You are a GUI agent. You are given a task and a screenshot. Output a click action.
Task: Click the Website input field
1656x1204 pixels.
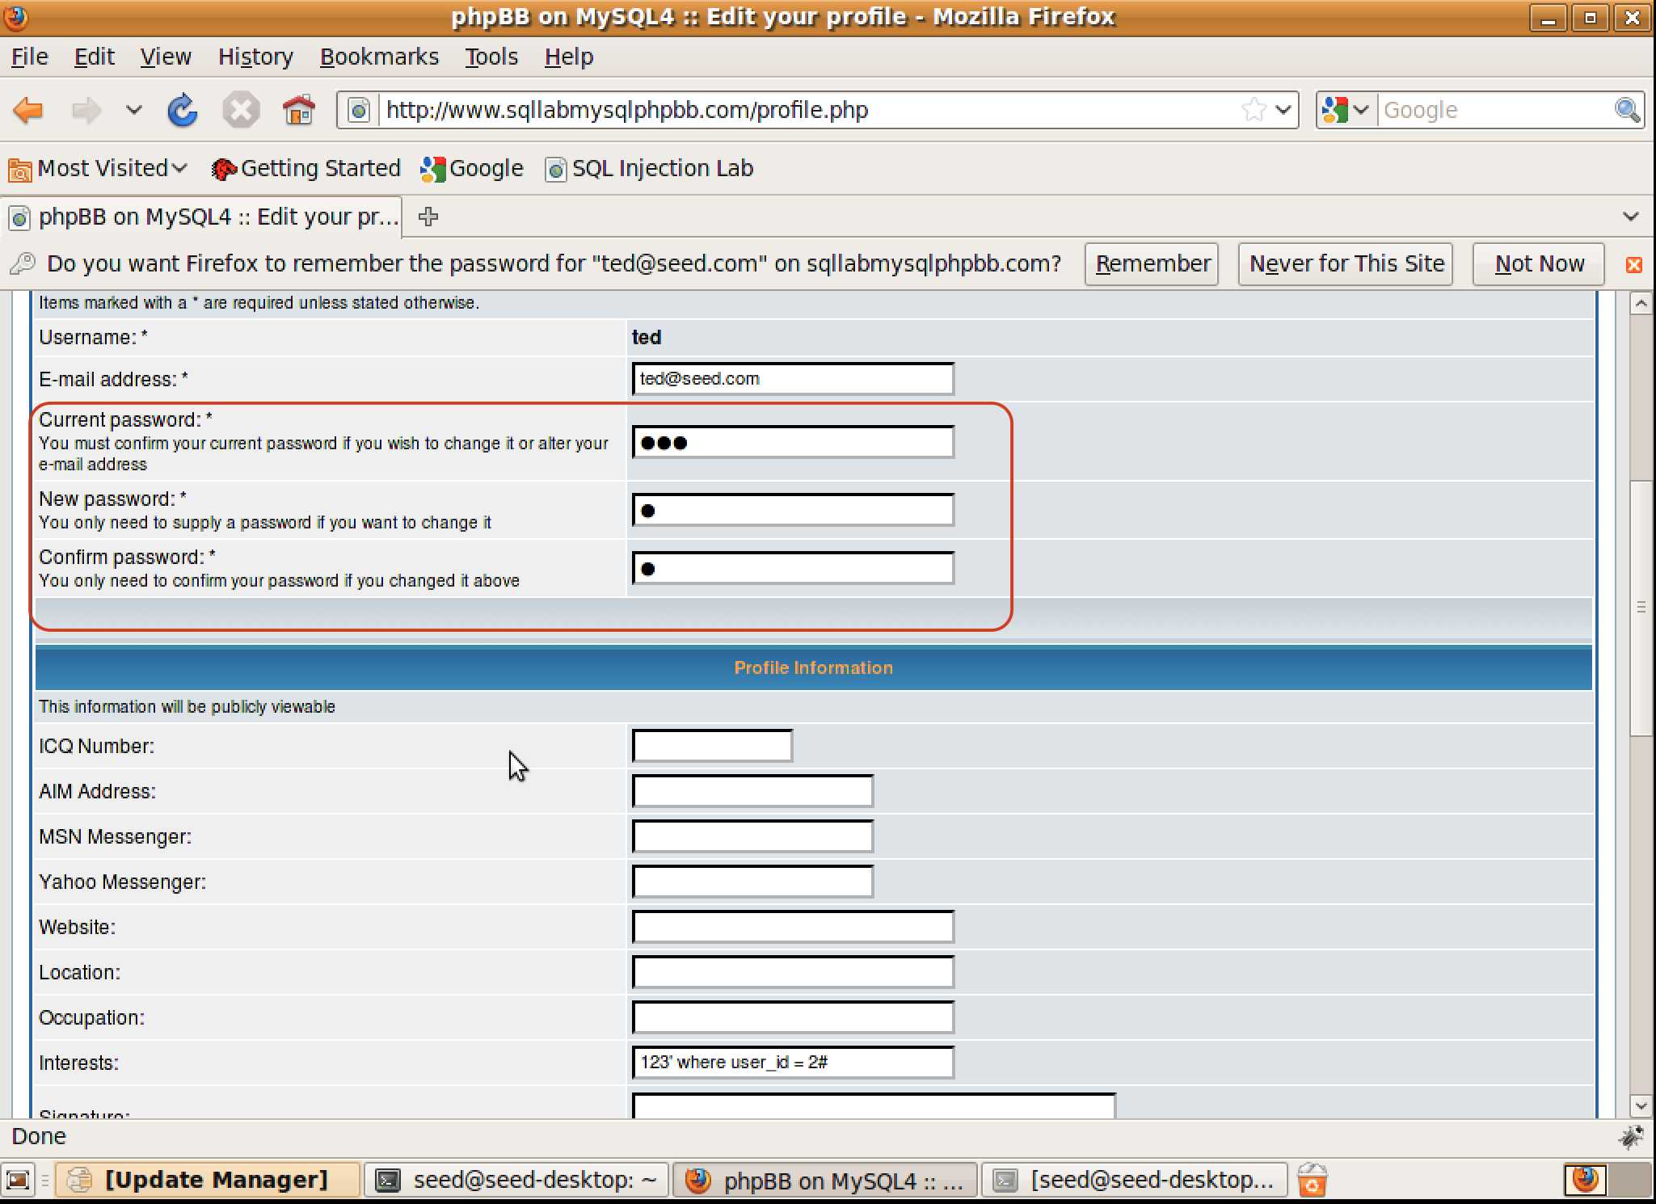tap(793, 927)
